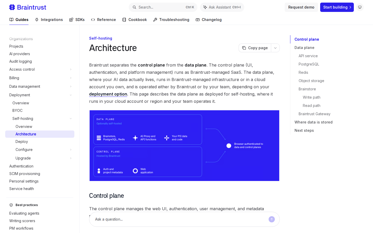Jump to Brainstore in the page outline
This screenshot has width=373, height=233.
[x=307, y=89]
